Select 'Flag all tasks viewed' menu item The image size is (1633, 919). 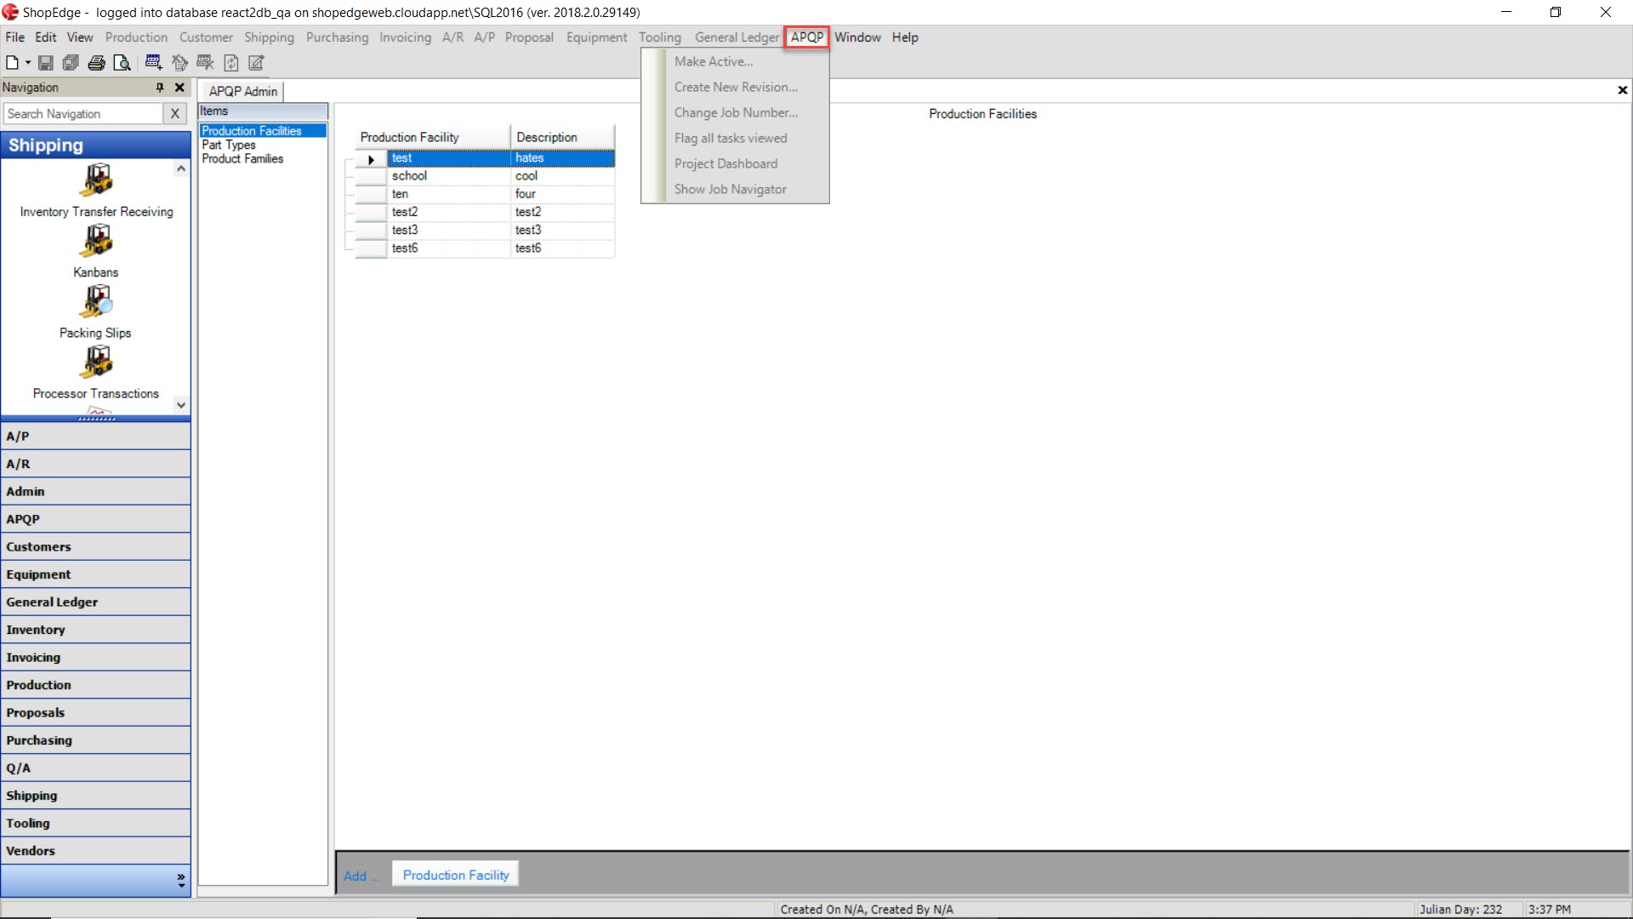pos(731,137)
